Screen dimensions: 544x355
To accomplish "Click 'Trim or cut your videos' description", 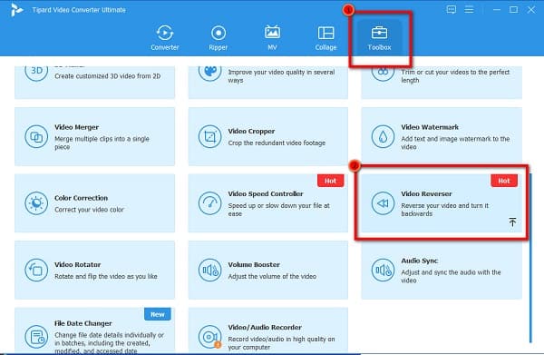I will 455,76.
